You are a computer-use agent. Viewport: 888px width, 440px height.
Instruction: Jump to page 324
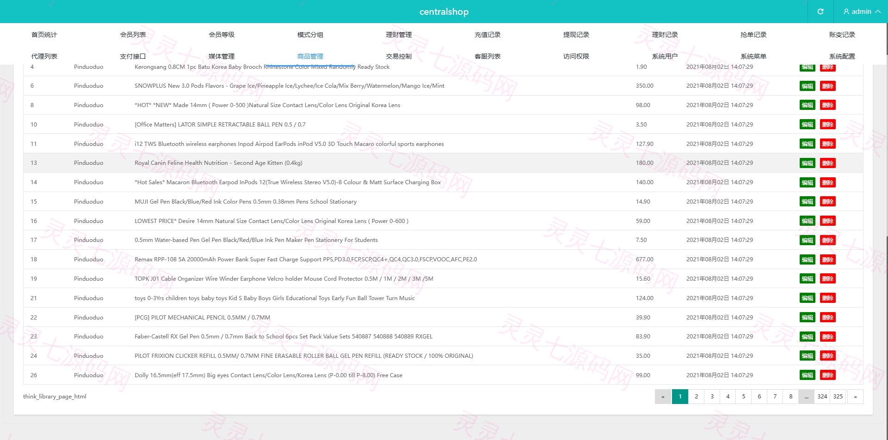point(822,397)
